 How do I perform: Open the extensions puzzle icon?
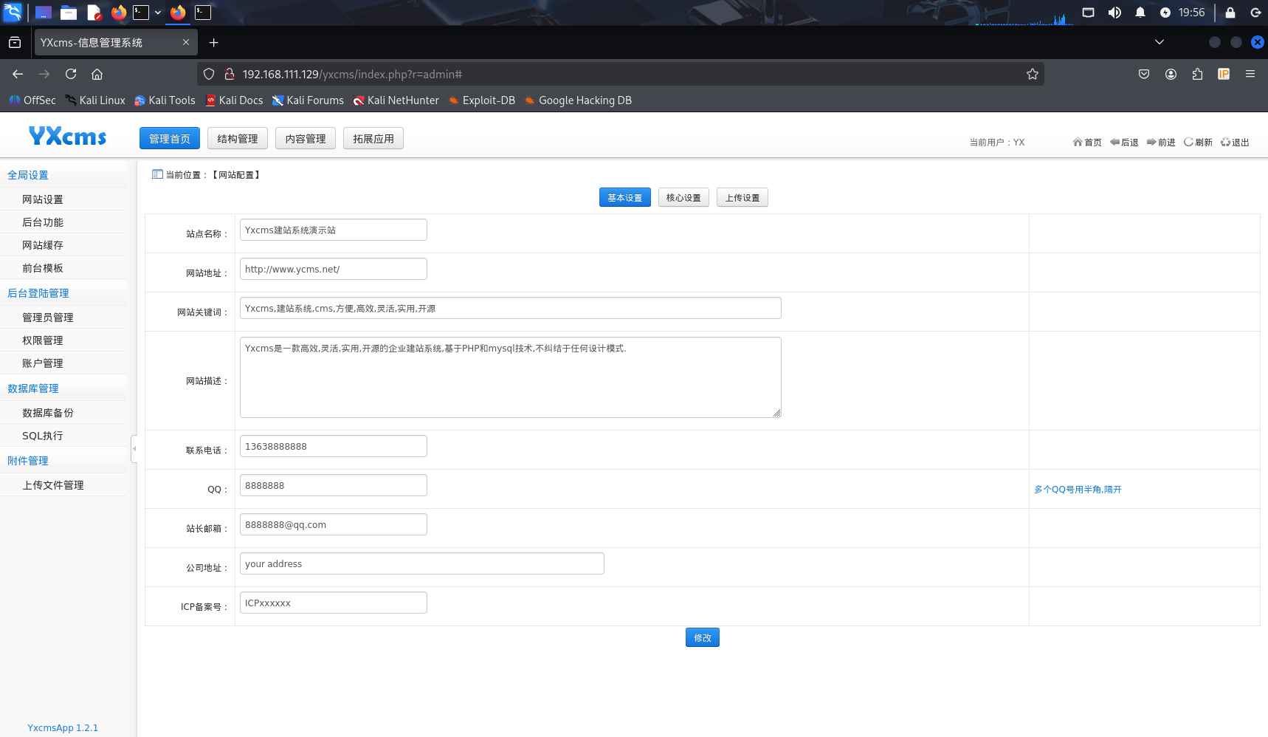click(1197, 74)
